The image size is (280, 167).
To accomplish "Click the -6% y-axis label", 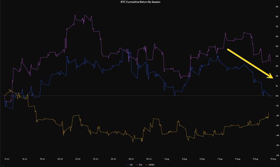I will tap(277, 155).
